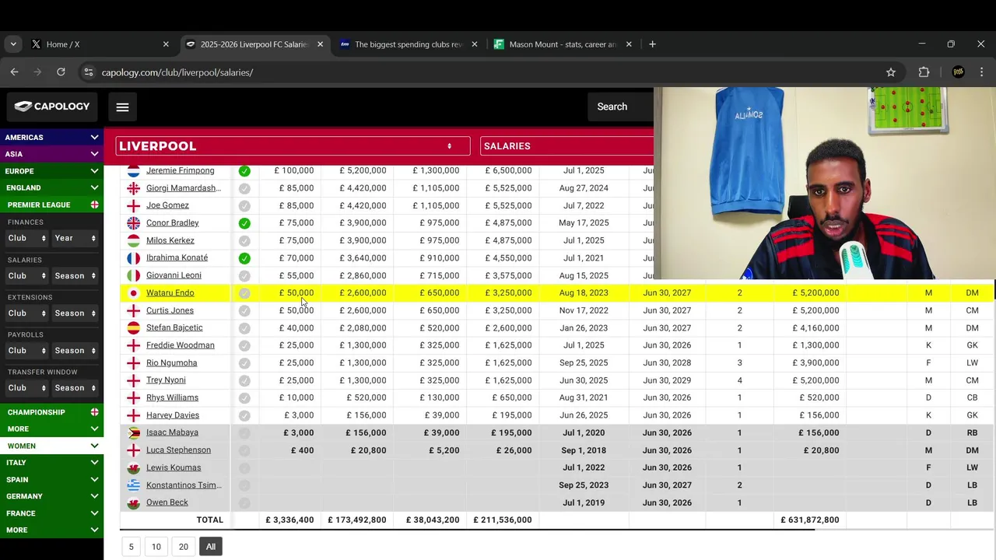Toggle the grey check for Harvey Davies
The height and width of the screenshot is (560, 996).
point(244,415)
